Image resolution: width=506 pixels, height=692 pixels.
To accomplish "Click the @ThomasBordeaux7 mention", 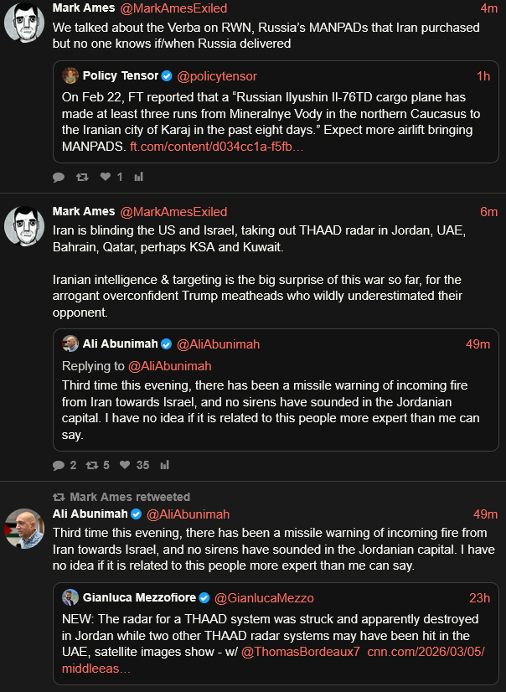I will [x=300, y=651].
